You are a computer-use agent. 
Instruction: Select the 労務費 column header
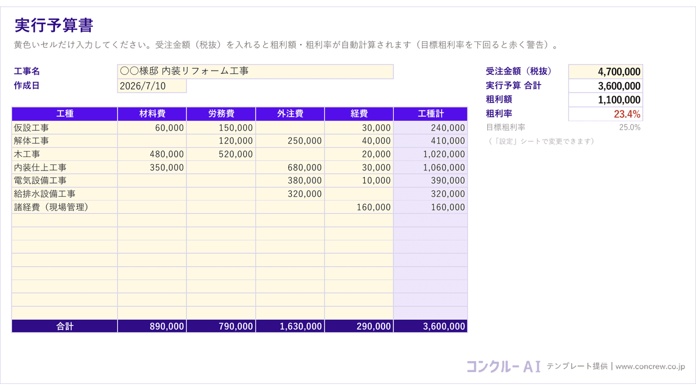pos(221,114)
